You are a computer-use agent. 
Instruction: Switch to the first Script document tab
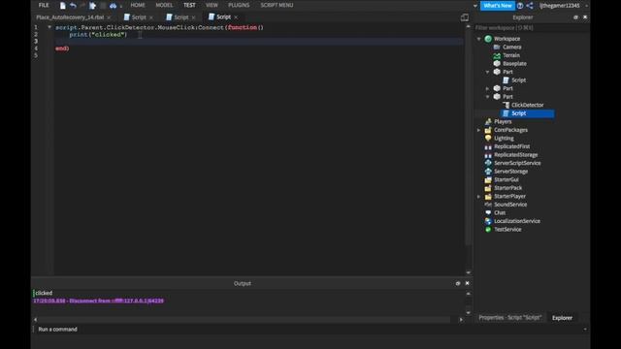(138, 17)
